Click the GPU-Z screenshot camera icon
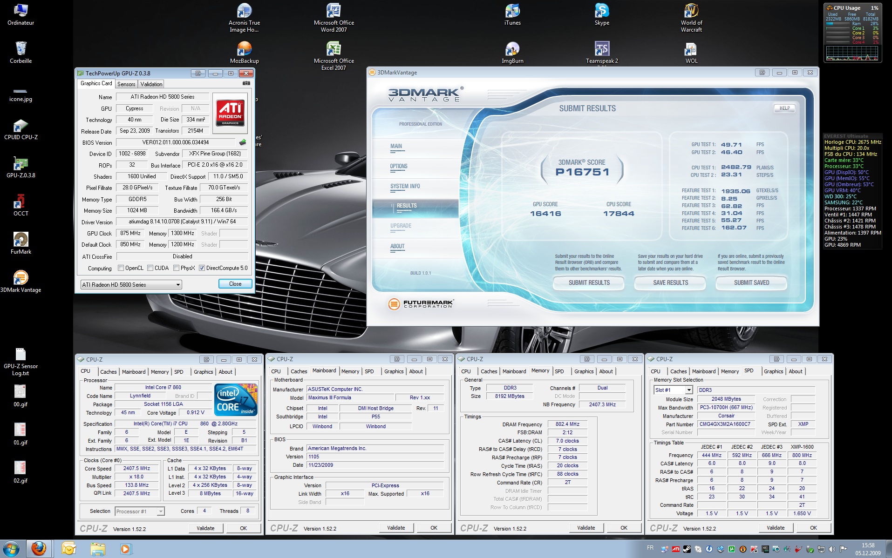Screen dimensions: 892x558 tap(246, 83)
